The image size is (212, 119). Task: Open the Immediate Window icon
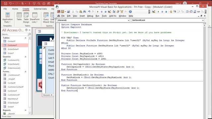[191, 12]
